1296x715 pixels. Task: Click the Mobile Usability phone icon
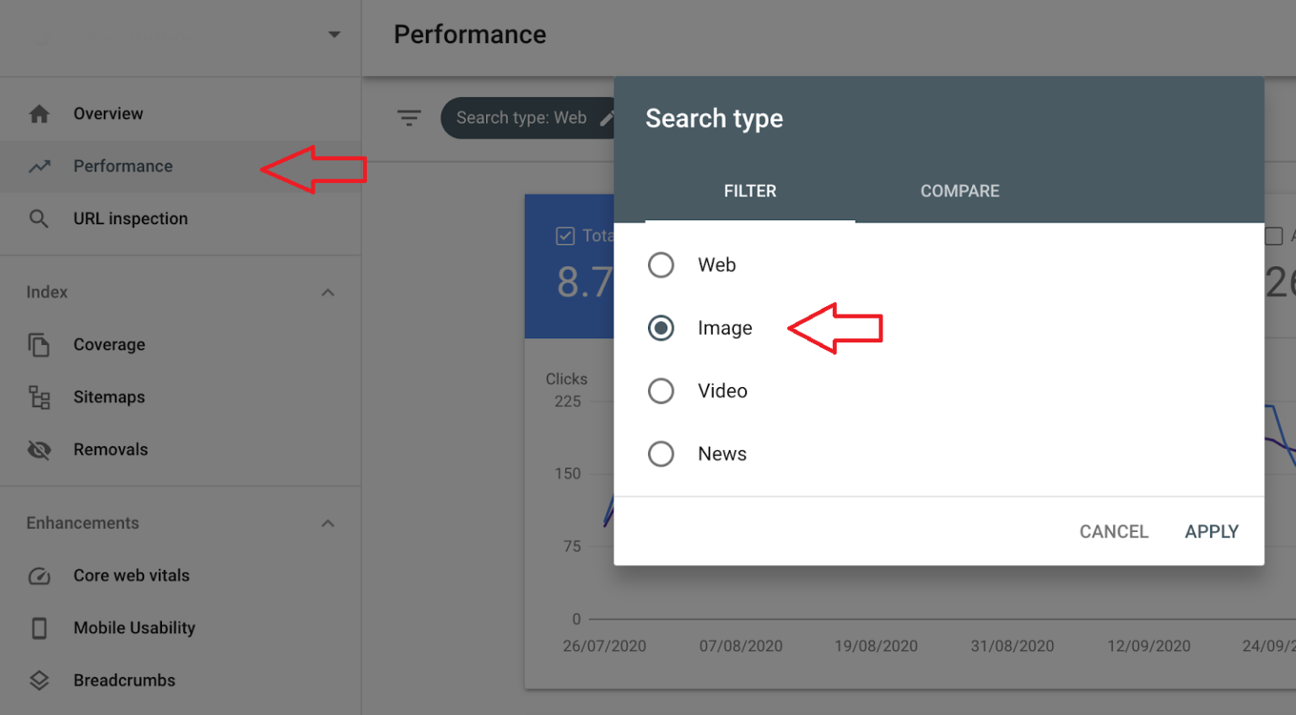click(39, 627)
